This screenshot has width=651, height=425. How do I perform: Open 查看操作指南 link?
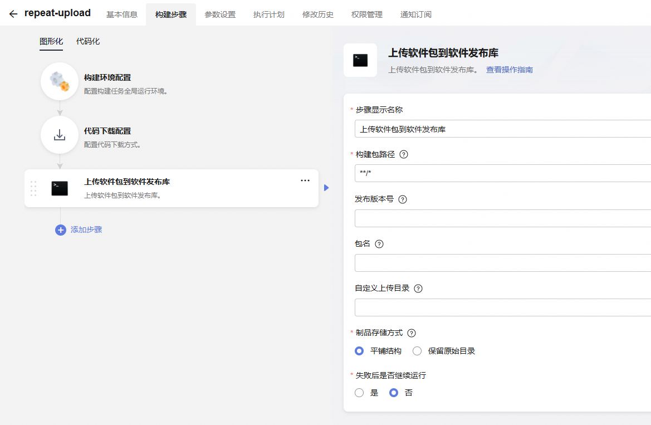(510, 70)
